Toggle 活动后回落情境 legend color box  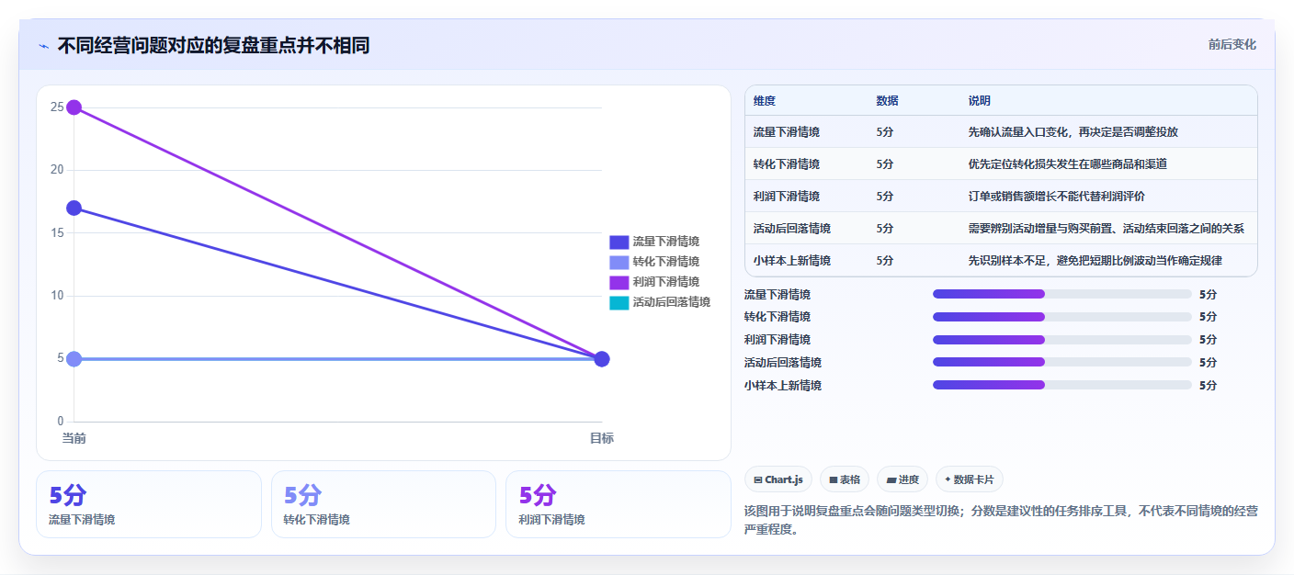(619, 302)
